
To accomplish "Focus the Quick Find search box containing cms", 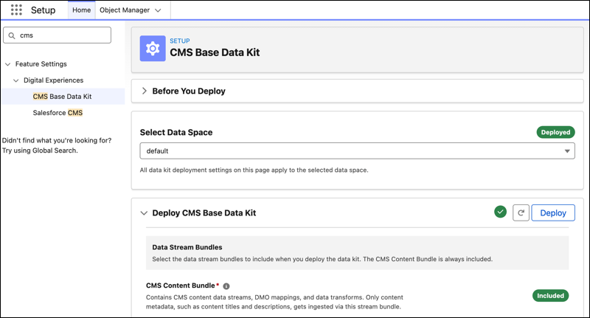I will [x=58, y=35].
